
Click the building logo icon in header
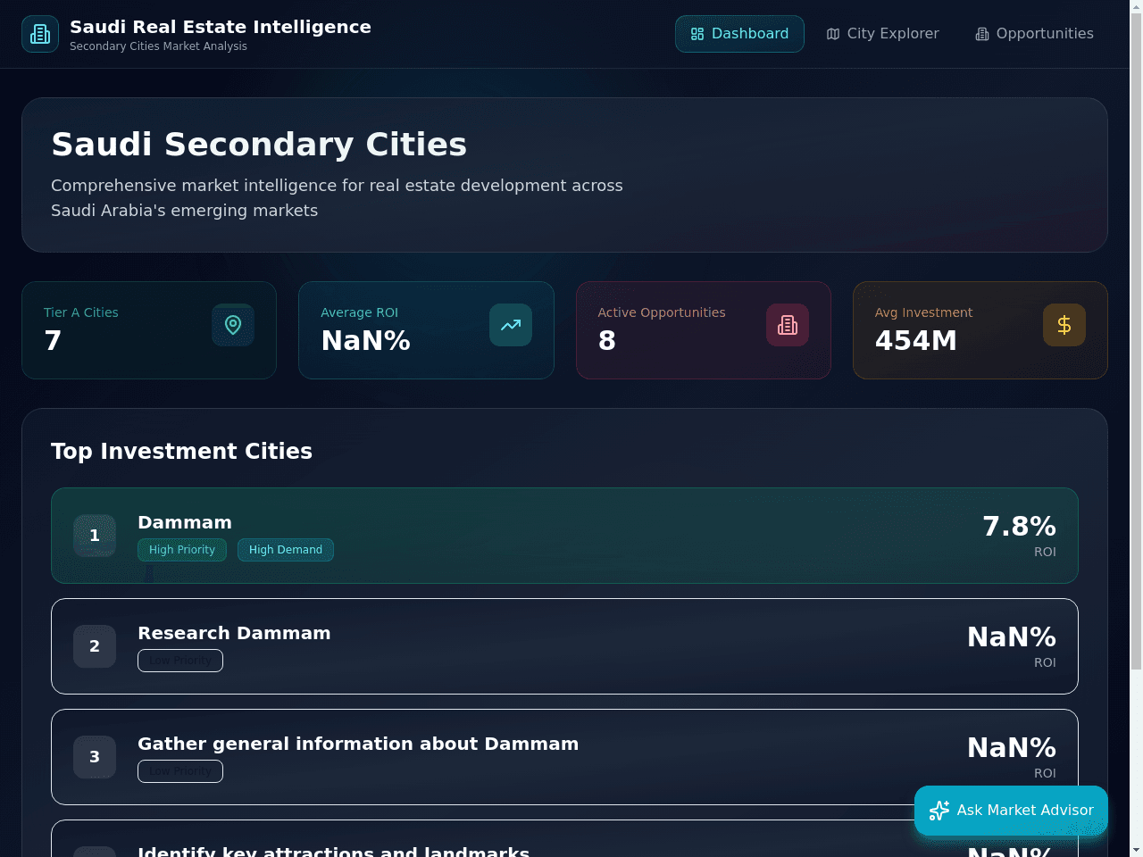coord(40,34)
